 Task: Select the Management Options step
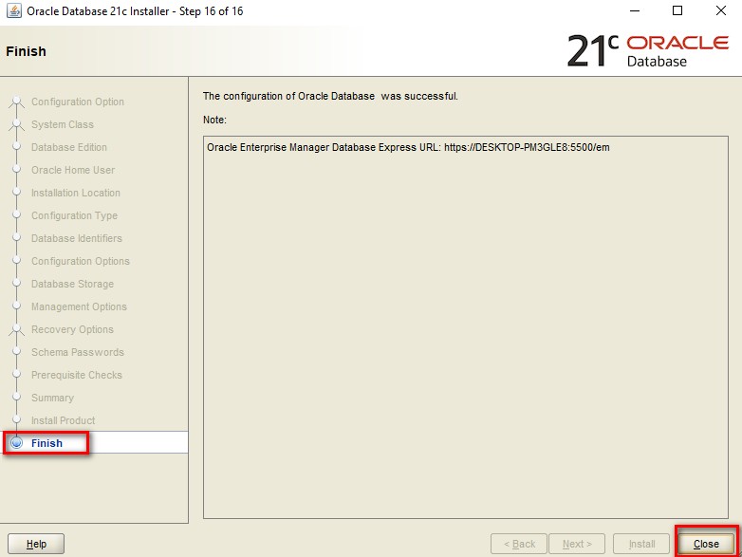coord(79,306)
